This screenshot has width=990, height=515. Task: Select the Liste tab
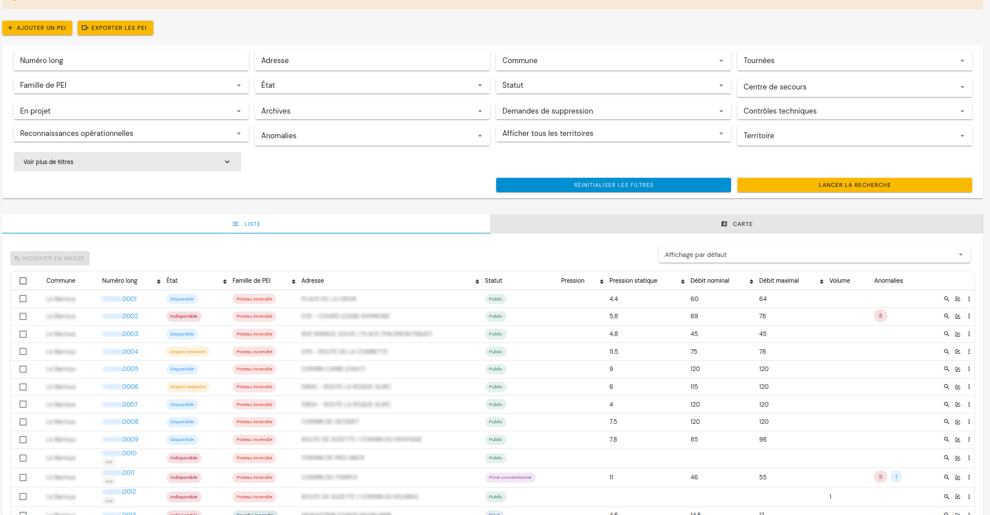[x=246, y=224]
